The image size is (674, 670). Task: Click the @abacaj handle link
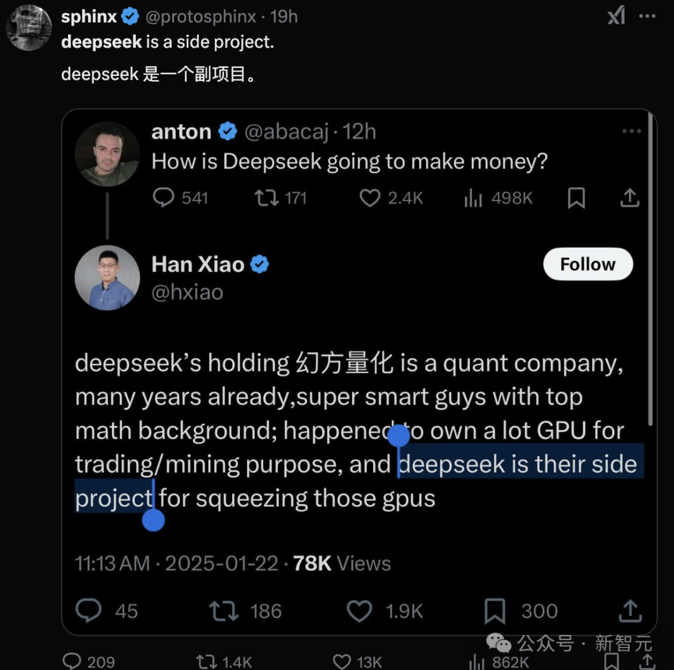(x=286, y=131)
